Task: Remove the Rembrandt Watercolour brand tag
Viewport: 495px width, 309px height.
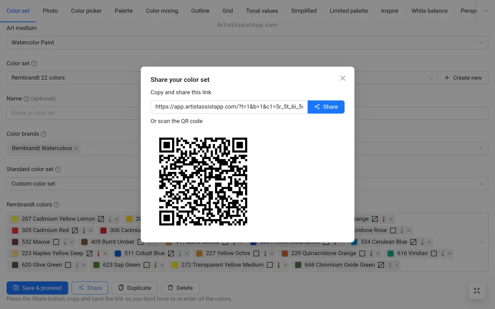Action: [x=76, y=148]
